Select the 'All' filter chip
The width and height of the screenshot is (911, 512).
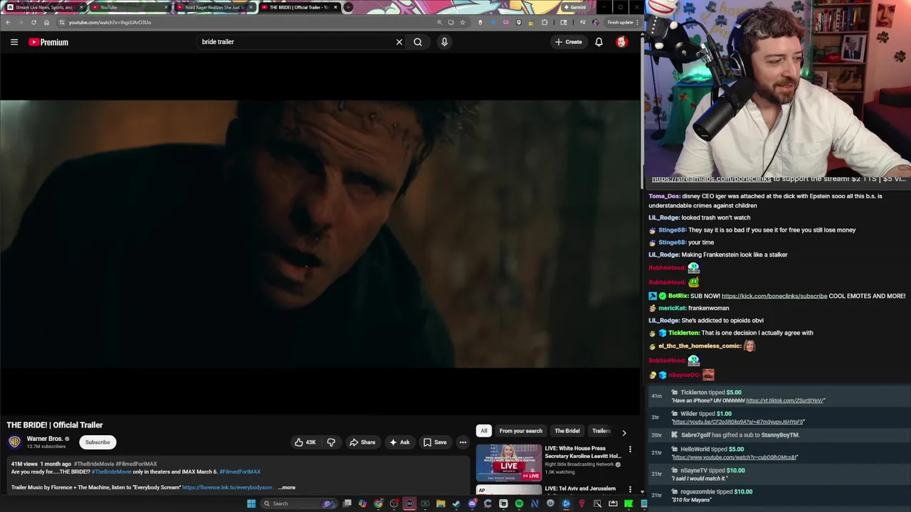(x=484, y=431)
